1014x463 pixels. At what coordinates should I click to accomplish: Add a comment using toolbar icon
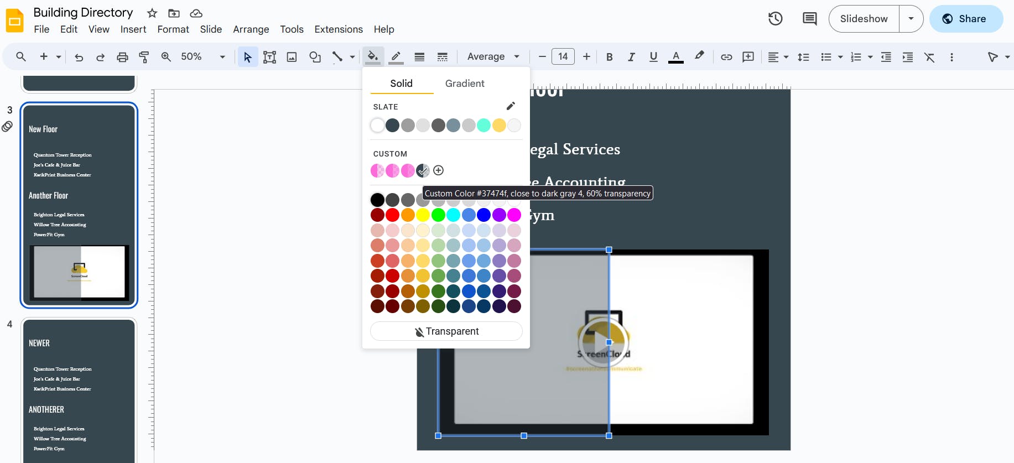tap(748, 57)
